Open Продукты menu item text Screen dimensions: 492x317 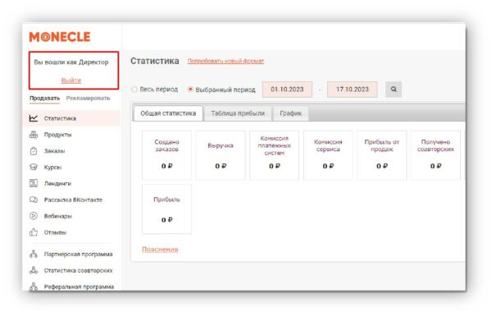(x=57, y=135)
